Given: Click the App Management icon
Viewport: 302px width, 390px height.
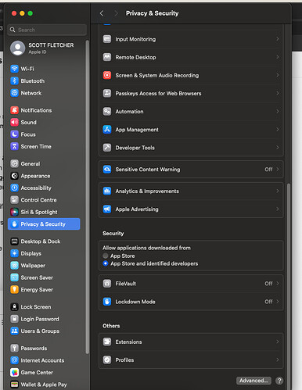Looking at the screenshot, I should coord(107,130).
